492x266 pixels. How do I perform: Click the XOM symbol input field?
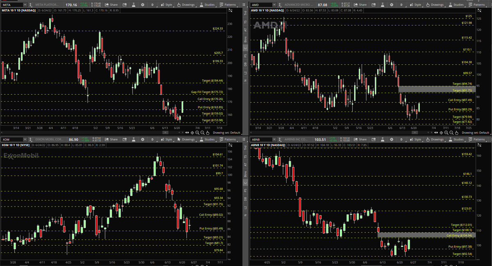tap(12, 140)
